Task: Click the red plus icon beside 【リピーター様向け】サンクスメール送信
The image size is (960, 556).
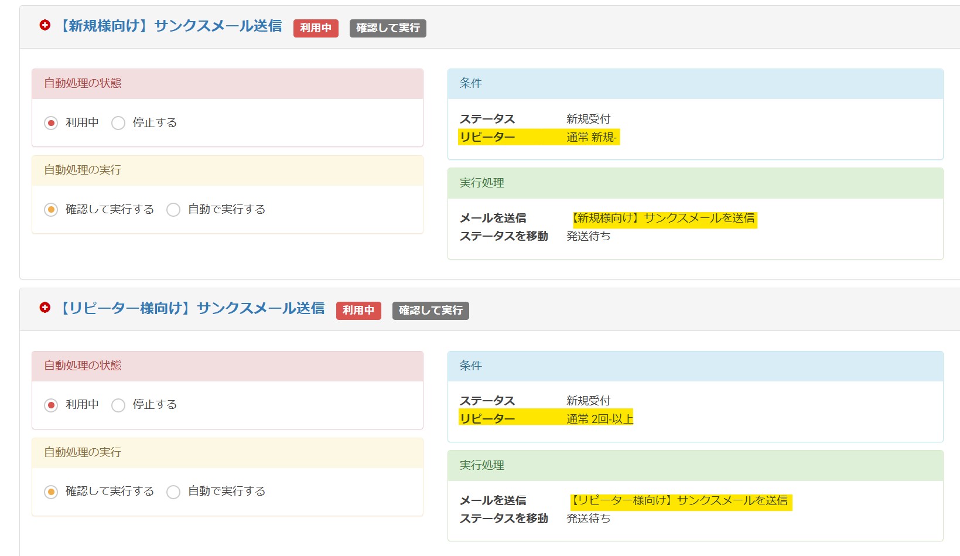Action: pos(45,308)
